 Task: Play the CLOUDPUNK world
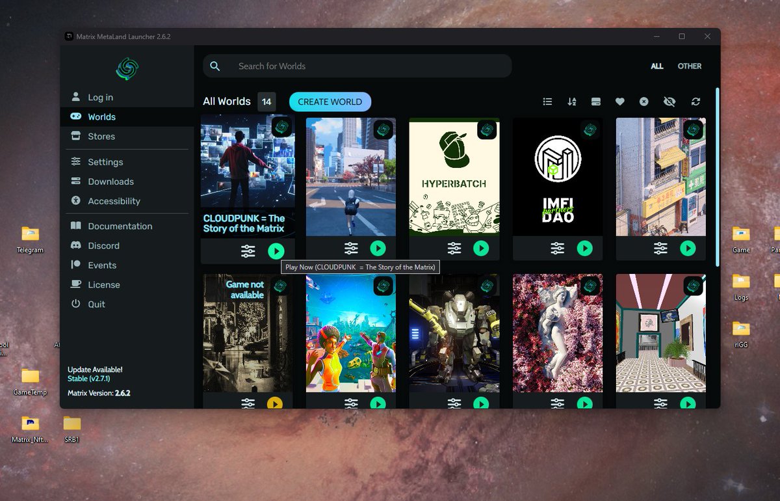coord(276,251)
